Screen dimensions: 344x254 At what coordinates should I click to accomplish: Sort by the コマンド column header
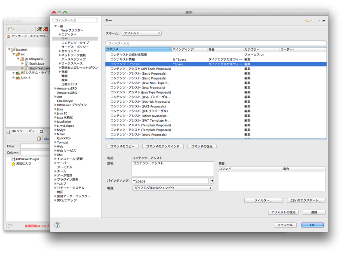pyautogui.click(x=138, y=49)
